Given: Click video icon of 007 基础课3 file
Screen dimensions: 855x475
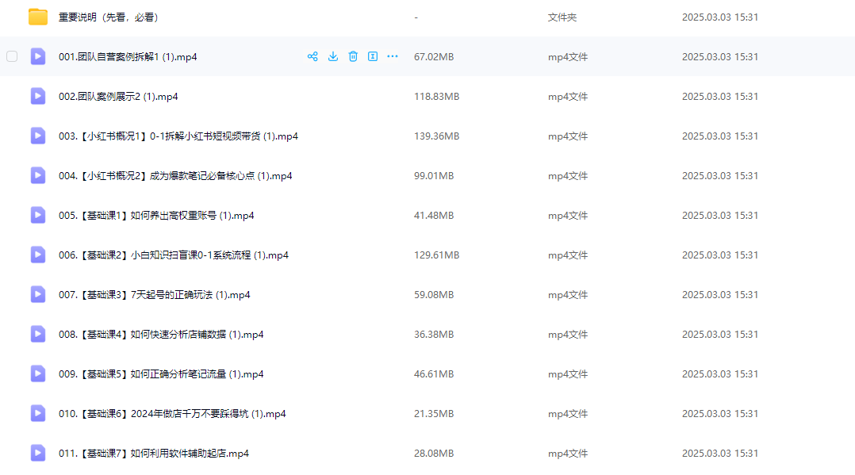Looking at the screenshot, I should pyautogui.click(x=37, y=294).
